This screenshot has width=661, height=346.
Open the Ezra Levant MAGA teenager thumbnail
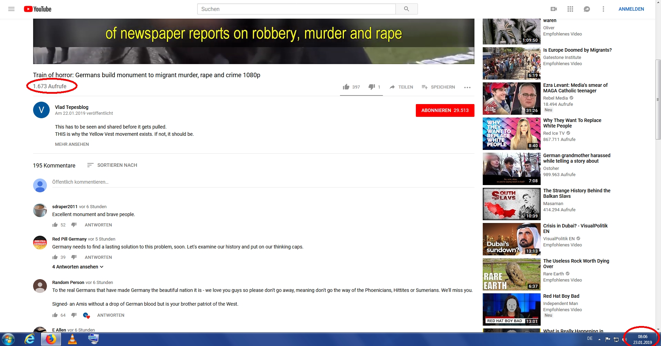511,99
